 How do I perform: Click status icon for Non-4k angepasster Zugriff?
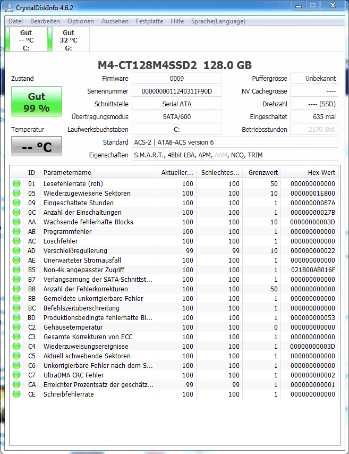point(16,270)
